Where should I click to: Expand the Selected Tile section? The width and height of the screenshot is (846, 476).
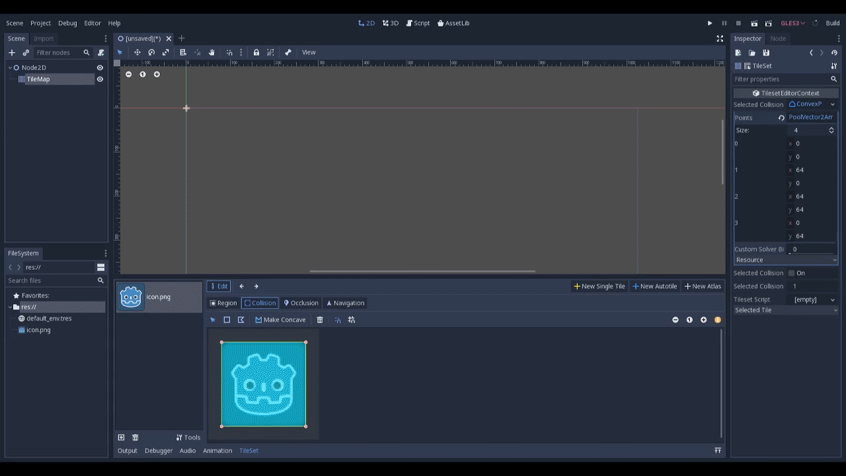(x=785, y=310)
